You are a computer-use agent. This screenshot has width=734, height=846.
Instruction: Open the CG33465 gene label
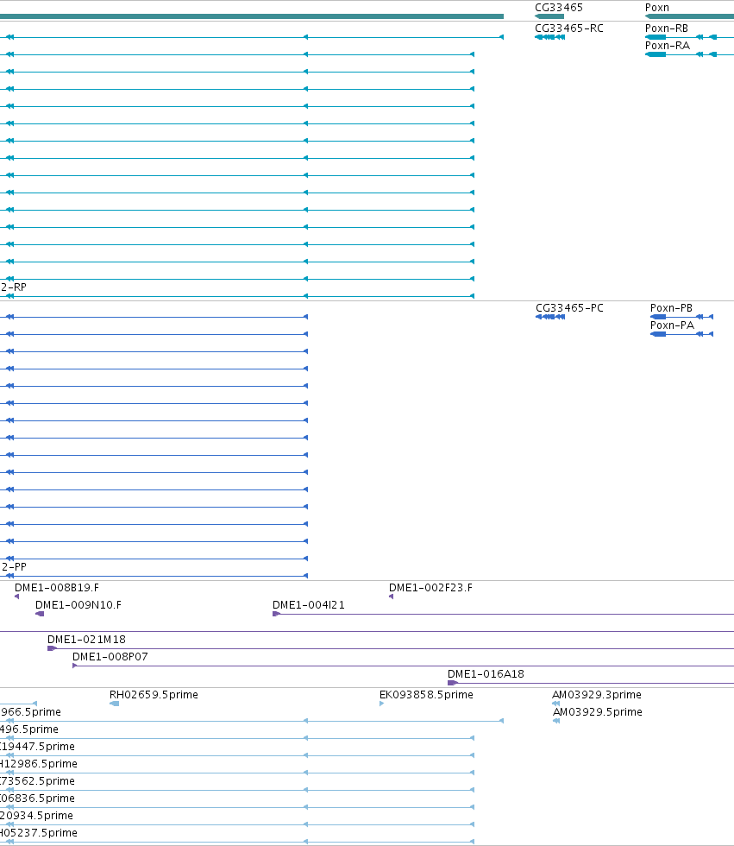[x=559, y=7]
